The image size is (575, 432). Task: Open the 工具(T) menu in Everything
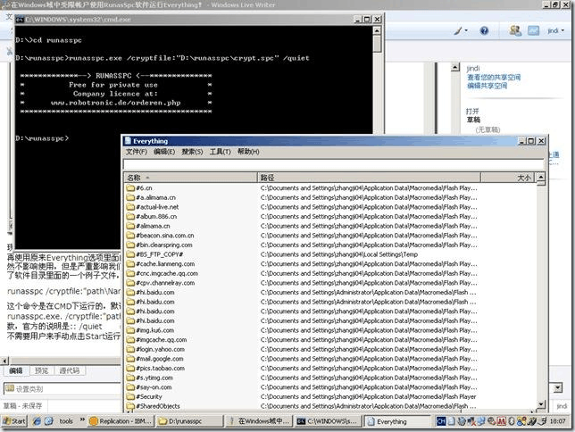(220, 152)
